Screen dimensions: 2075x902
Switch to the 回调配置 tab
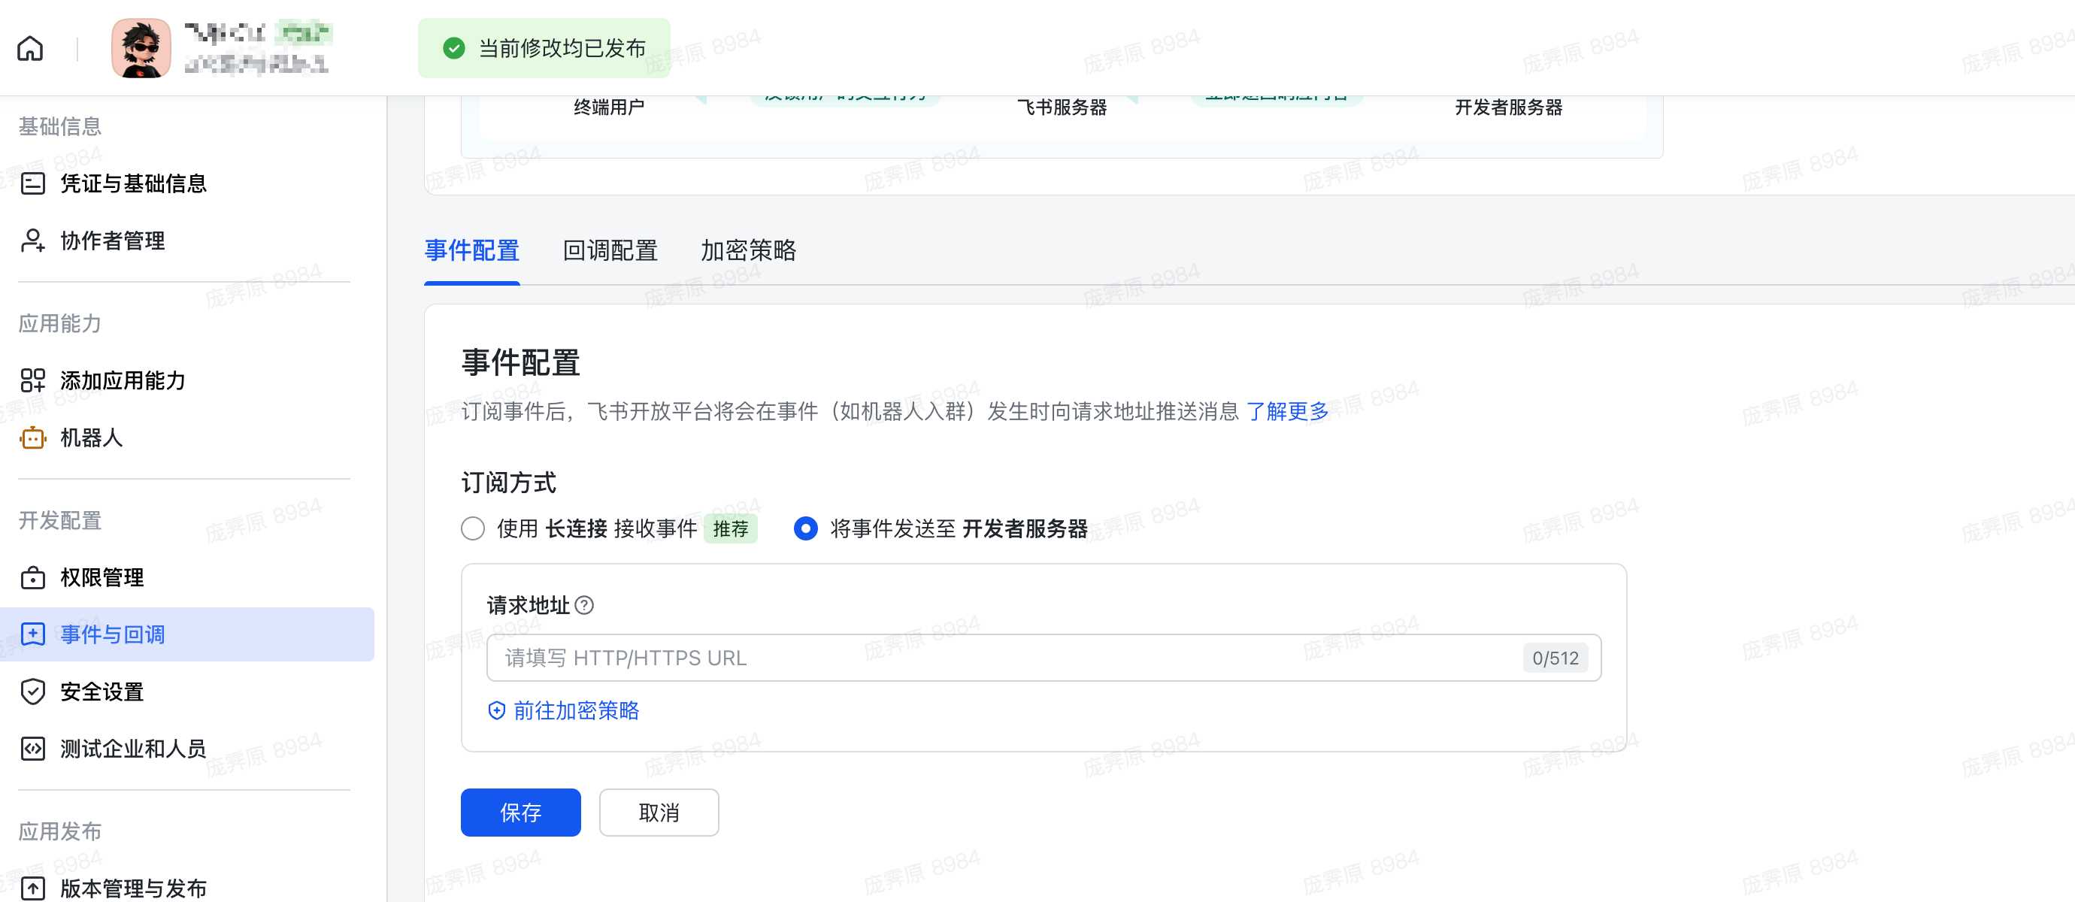(610, 250)
